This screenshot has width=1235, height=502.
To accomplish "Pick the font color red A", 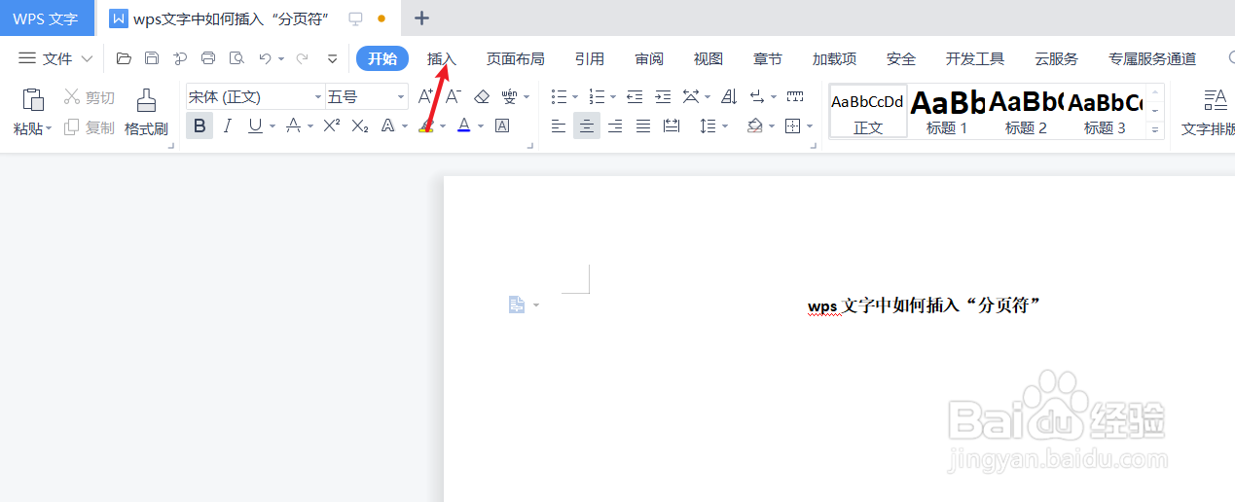I will (463, 125).
